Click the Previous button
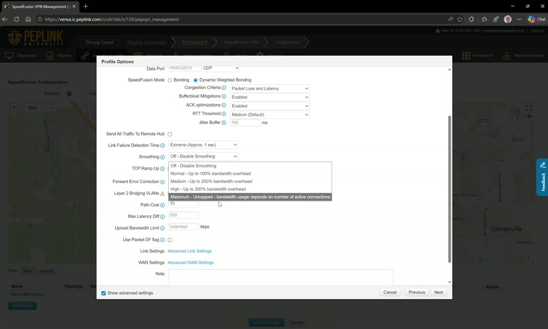548x329 pixels. (416, 292)
